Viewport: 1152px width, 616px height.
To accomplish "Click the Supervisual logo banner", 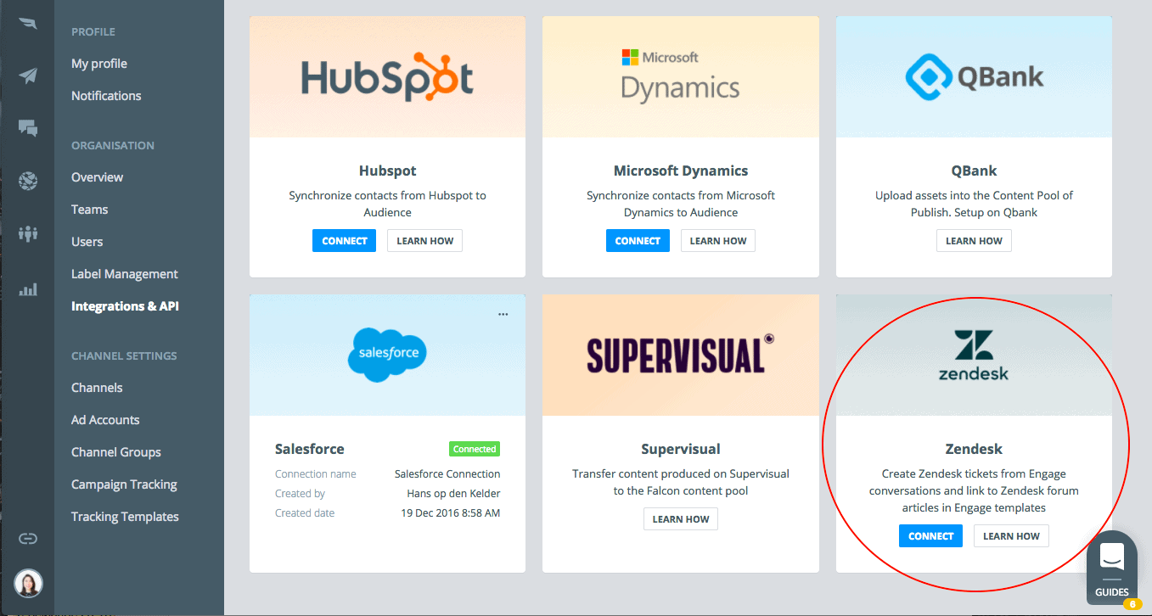I will click(x=681, y=355).
